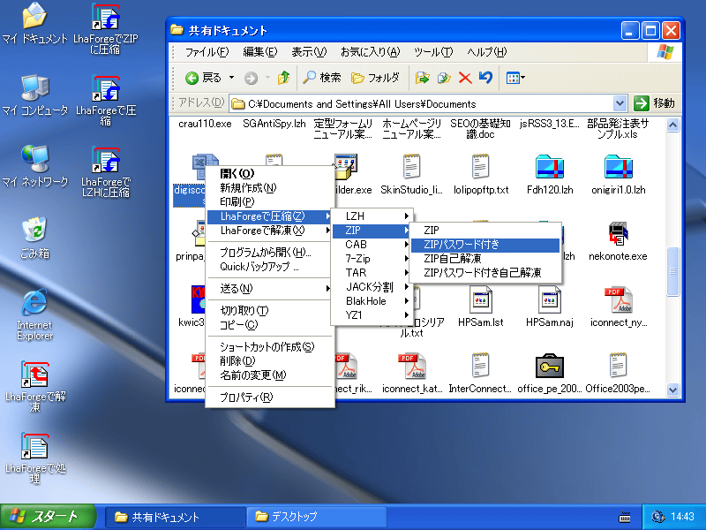The width and height of the screenshot is (706, 530).
Task: Open the ツール(T) menu
Action: pyautogui.click(x=433, y=52)
